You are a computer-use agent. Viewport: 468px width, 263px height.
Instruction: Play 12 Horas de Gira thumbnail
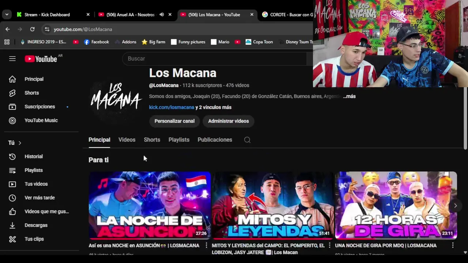pos(396,205)
